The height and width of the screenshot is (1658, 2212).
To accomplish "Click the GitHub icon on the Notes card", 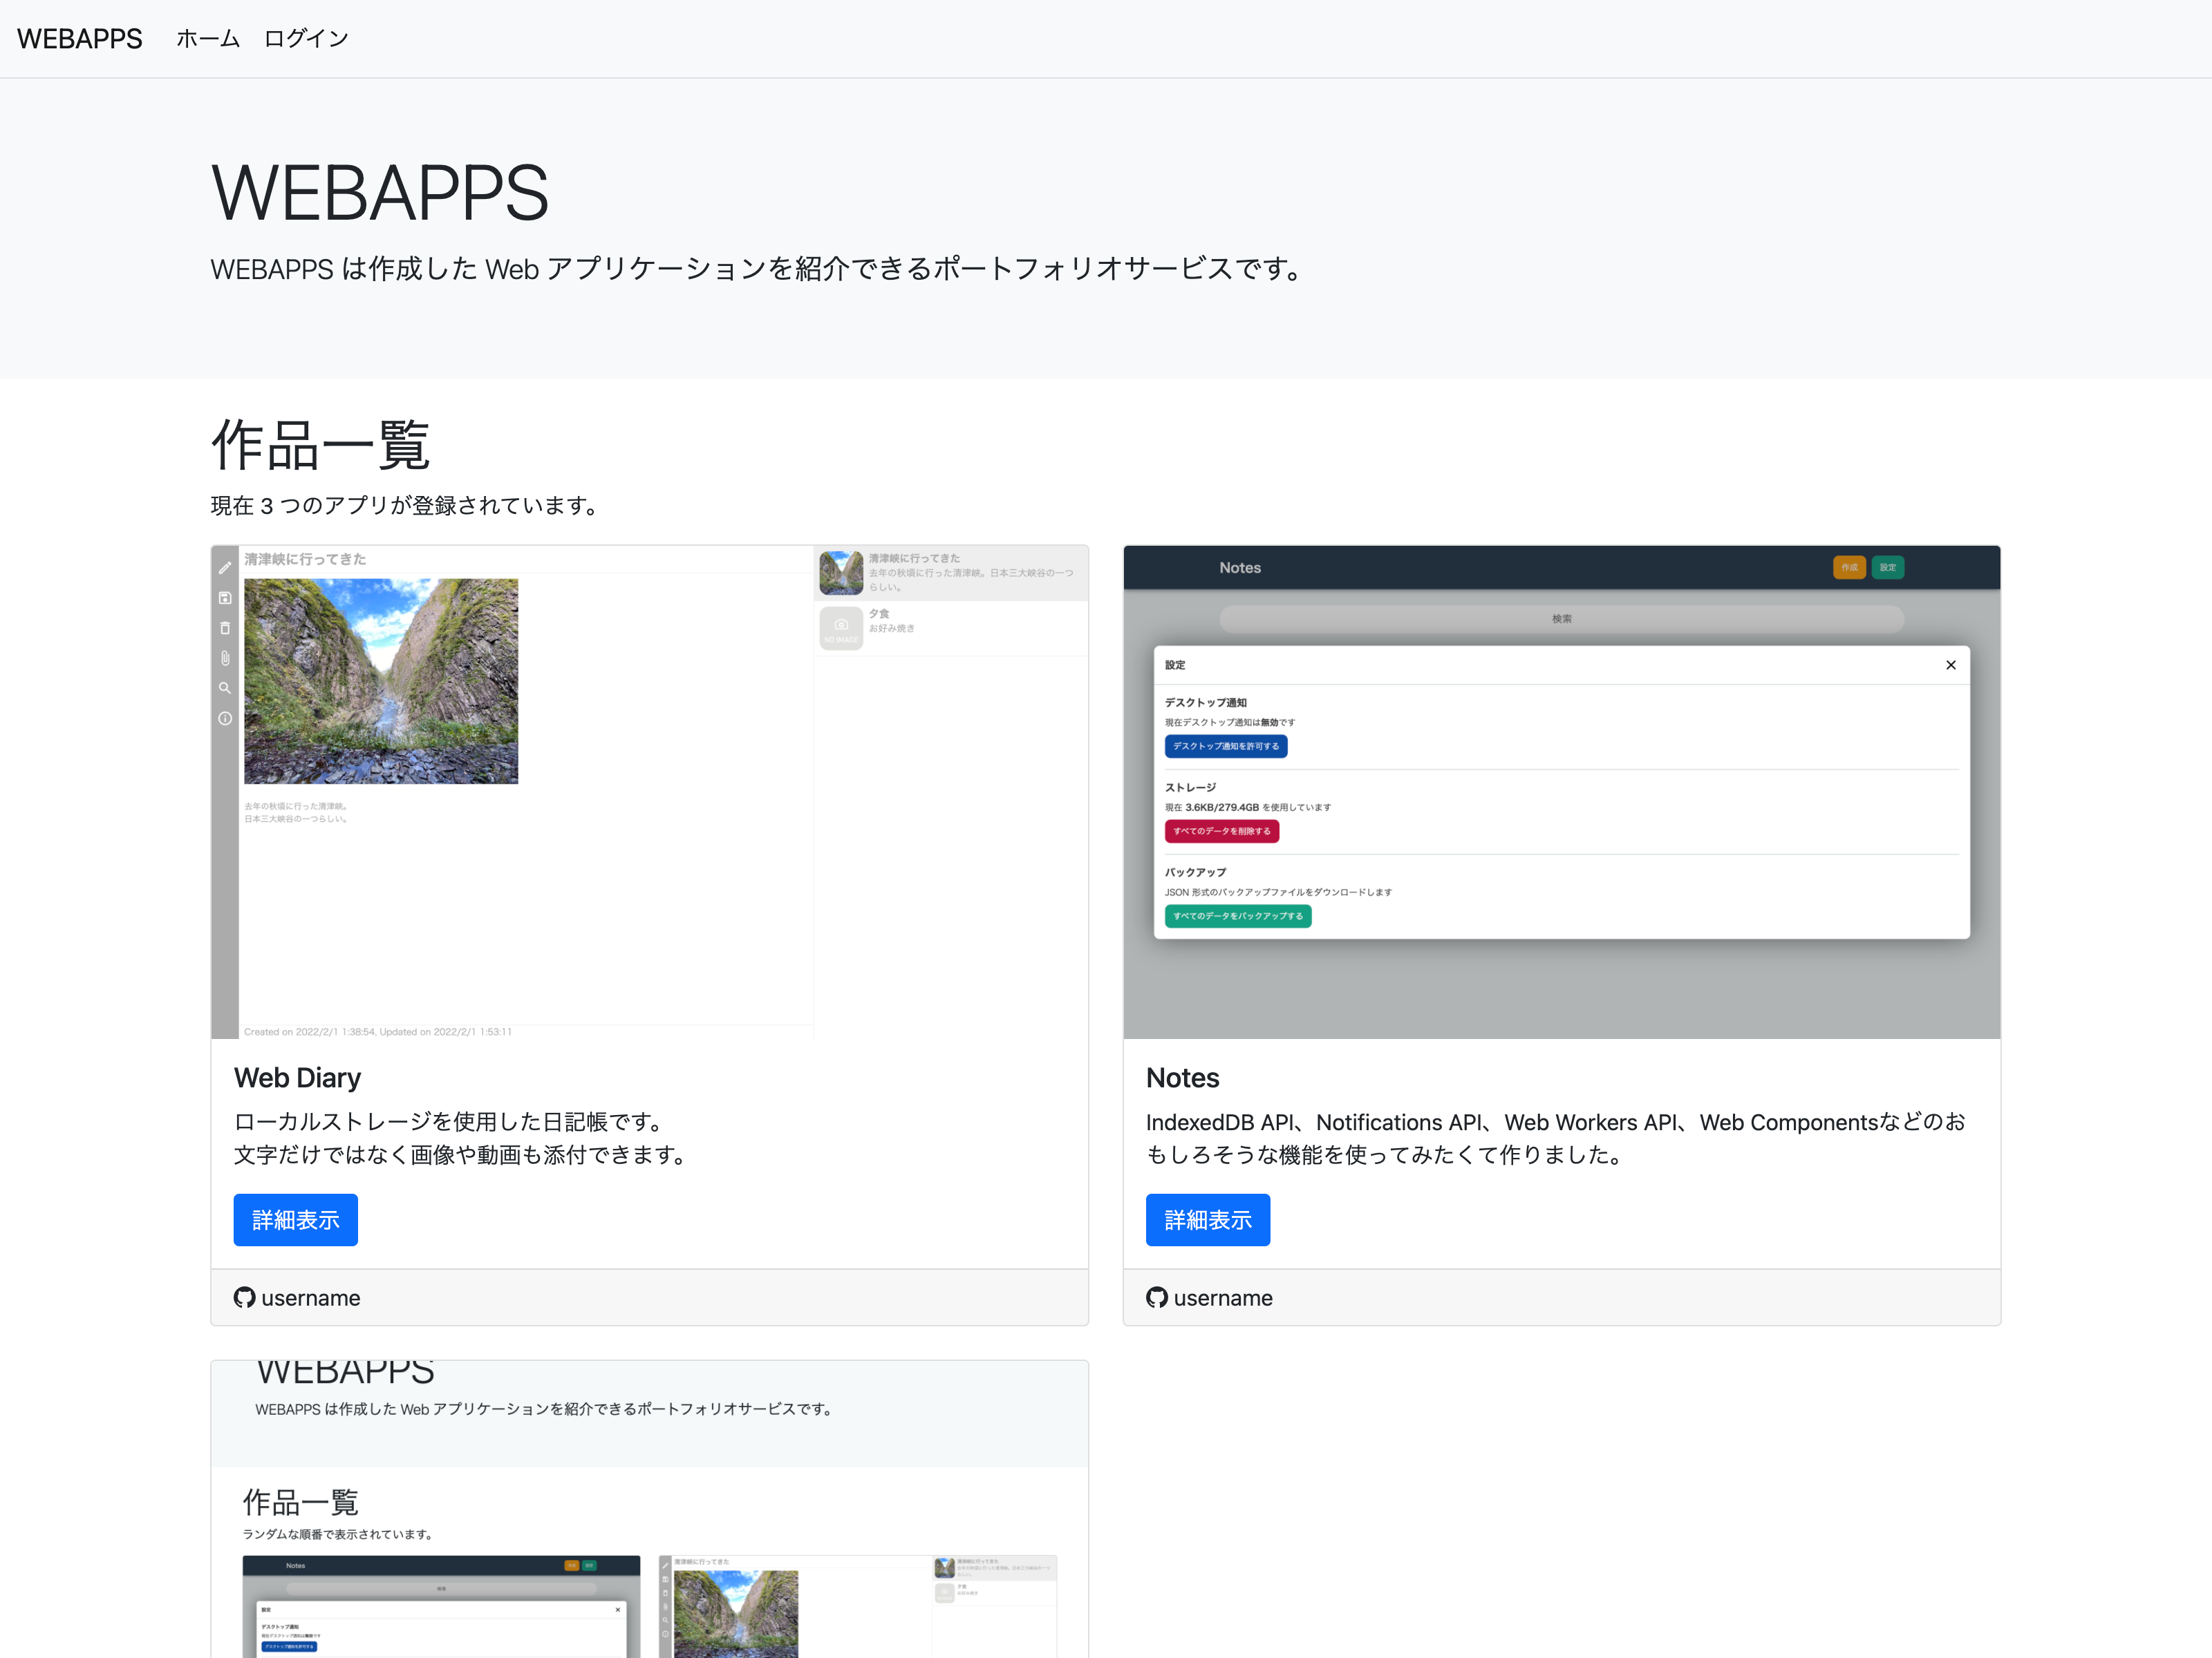I will tap(1157, 1297).
